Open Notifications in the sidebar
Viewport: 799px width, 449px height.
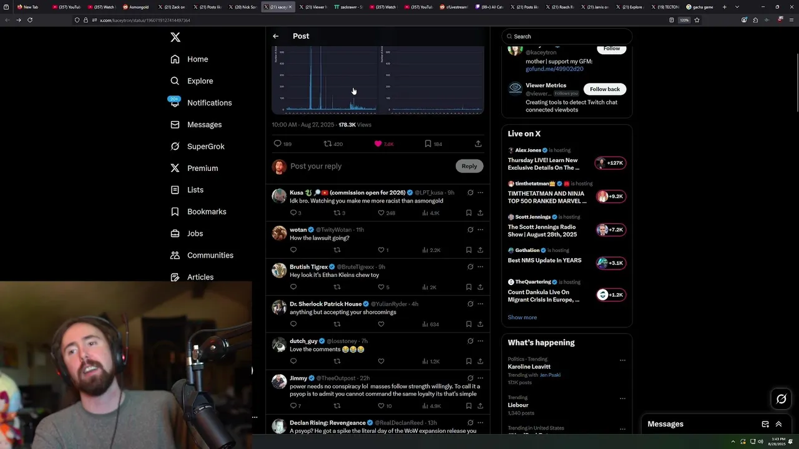click(201, 103)
